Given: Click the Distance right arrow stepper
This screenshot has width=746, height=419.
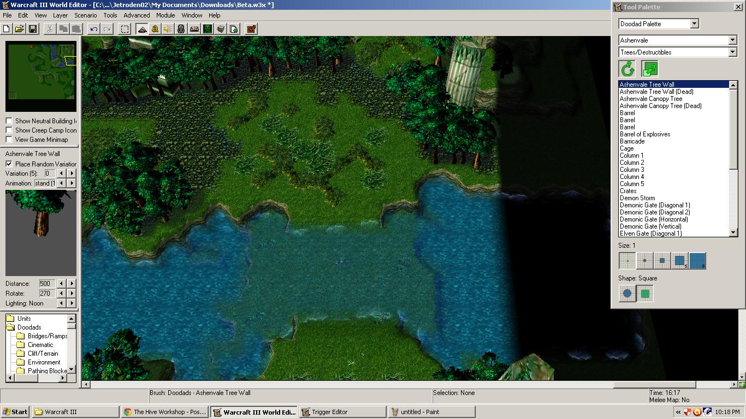Looking at the screenshot, I should coord(72,284).
